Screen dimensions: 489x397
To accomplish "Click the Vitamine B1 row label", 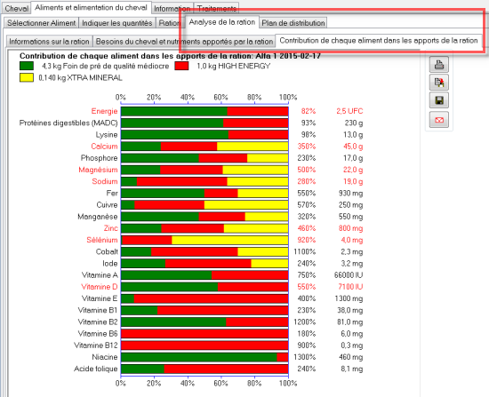I will [x=98, y=310].
